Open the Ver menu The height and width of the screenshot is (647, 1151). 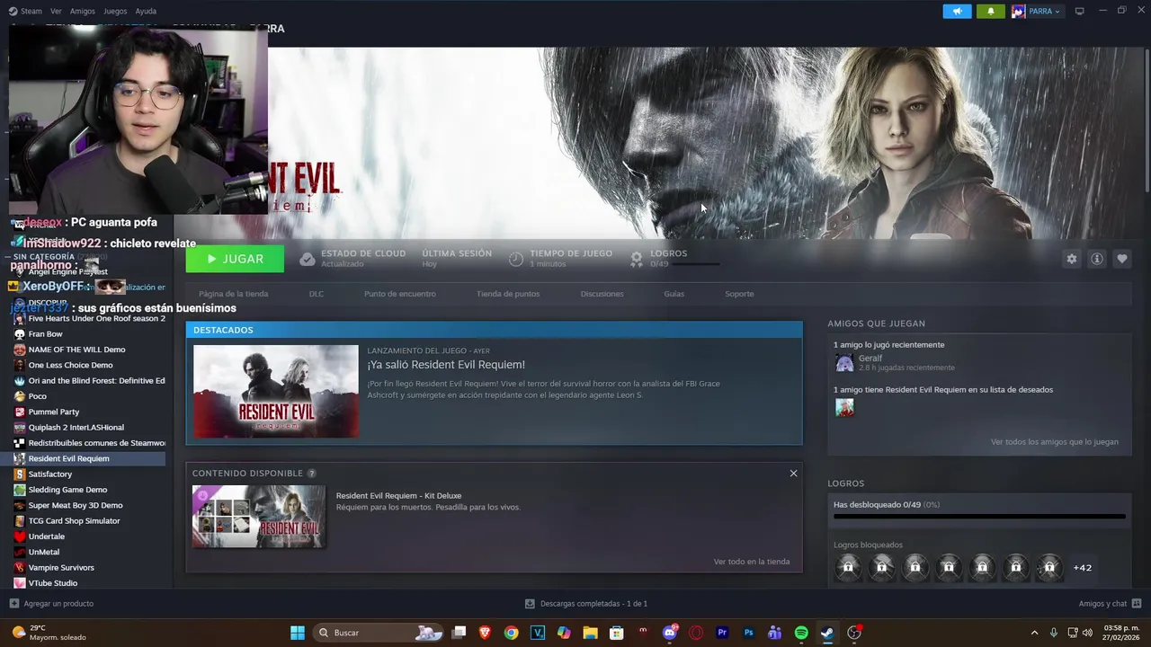[56, 11]
